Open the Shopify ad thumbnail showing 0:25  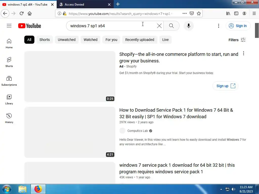(x=70, y=76)
